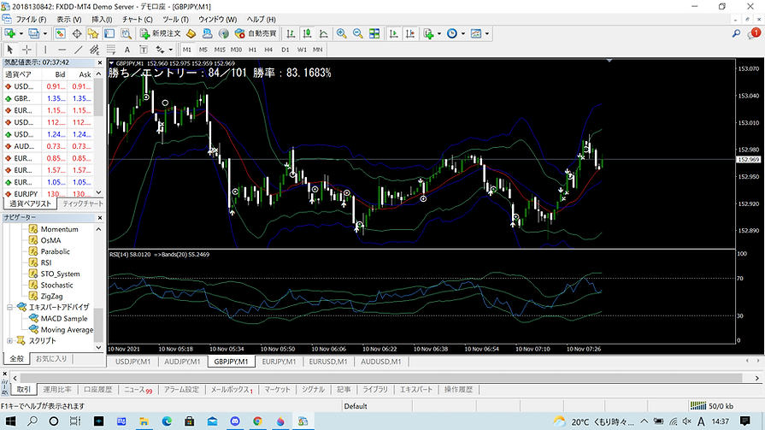Switch to the EURUSD,M1 chart tab
Viewport: 765px width, 430px height.
(x=328, y=362)
